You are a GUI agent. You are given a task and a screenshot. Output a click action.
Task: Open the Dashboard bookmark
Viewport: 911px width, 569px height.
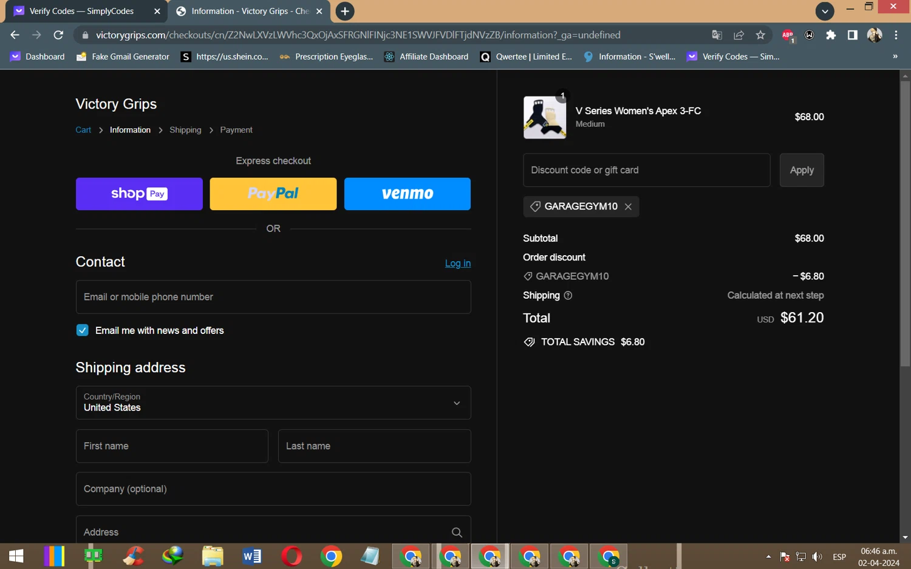(38, 56)
